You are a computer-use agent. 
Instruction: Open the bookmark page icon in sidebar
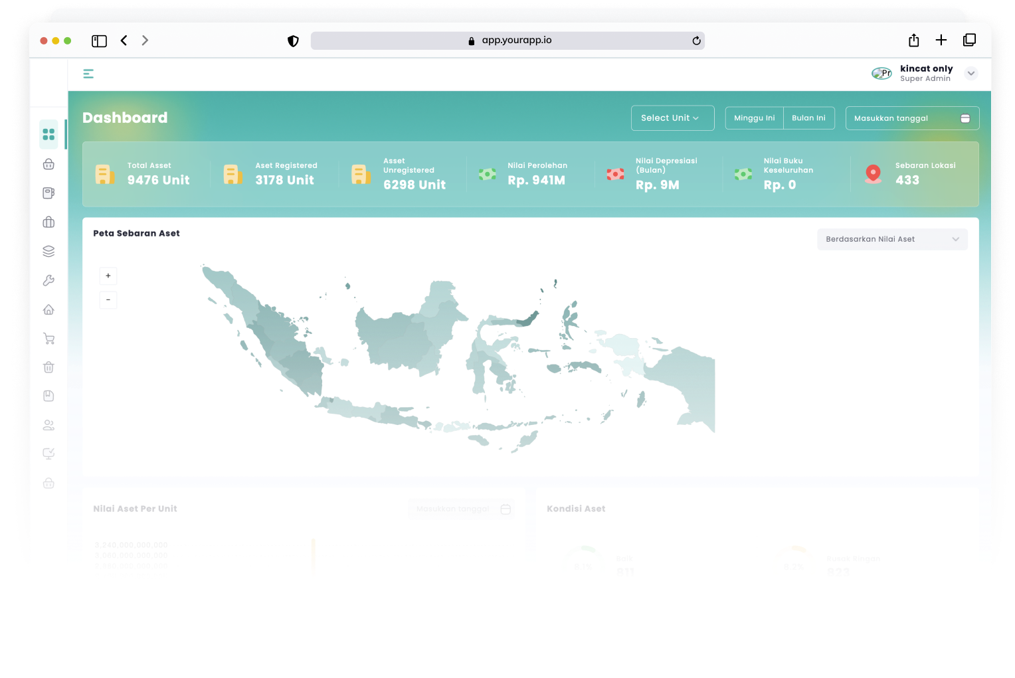pos(48,396)
